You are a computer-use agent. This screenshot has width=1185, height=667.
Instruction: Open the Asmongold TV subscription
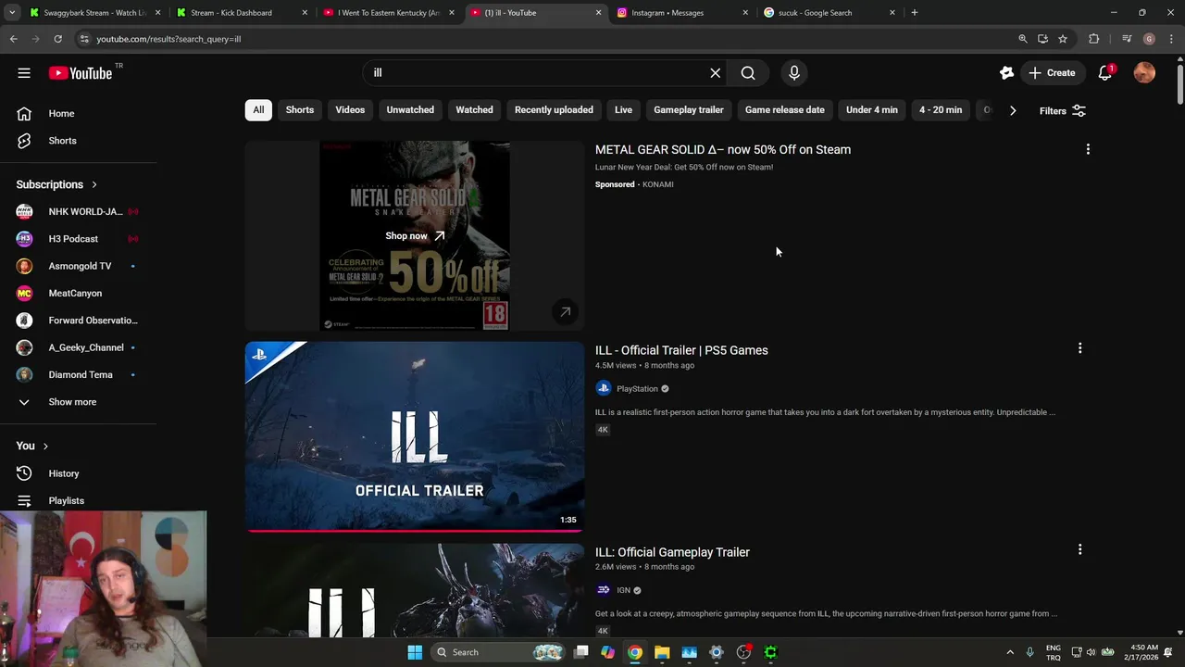click(x=78, y=266)
